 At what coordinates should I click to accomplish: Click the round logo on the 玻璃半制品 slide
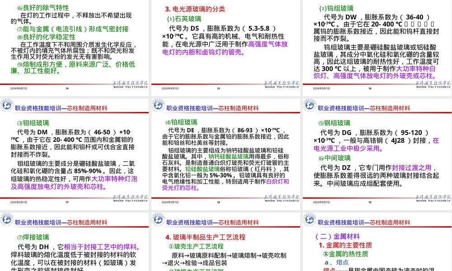coord(158,220)
